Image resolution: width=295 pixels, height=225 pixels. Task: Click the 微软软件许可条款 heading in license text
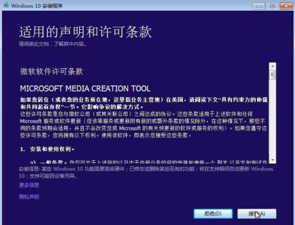[51, 71]
